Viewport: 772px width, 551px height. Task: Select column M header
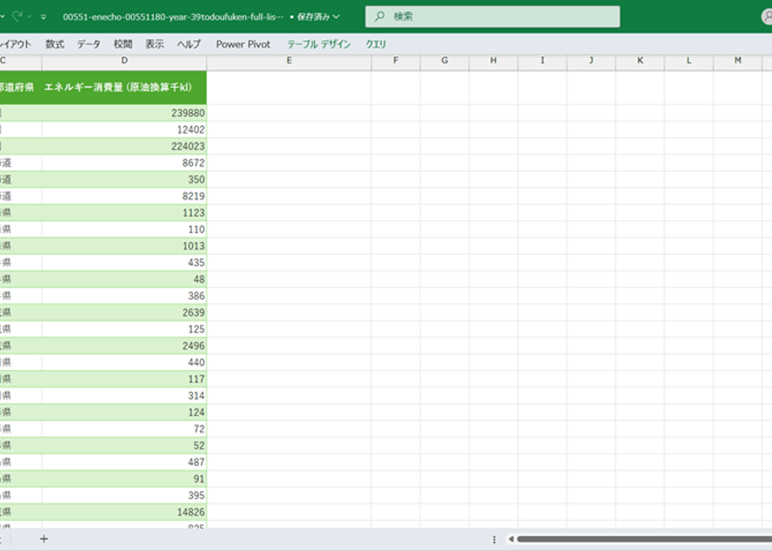(x=738, y=60)
